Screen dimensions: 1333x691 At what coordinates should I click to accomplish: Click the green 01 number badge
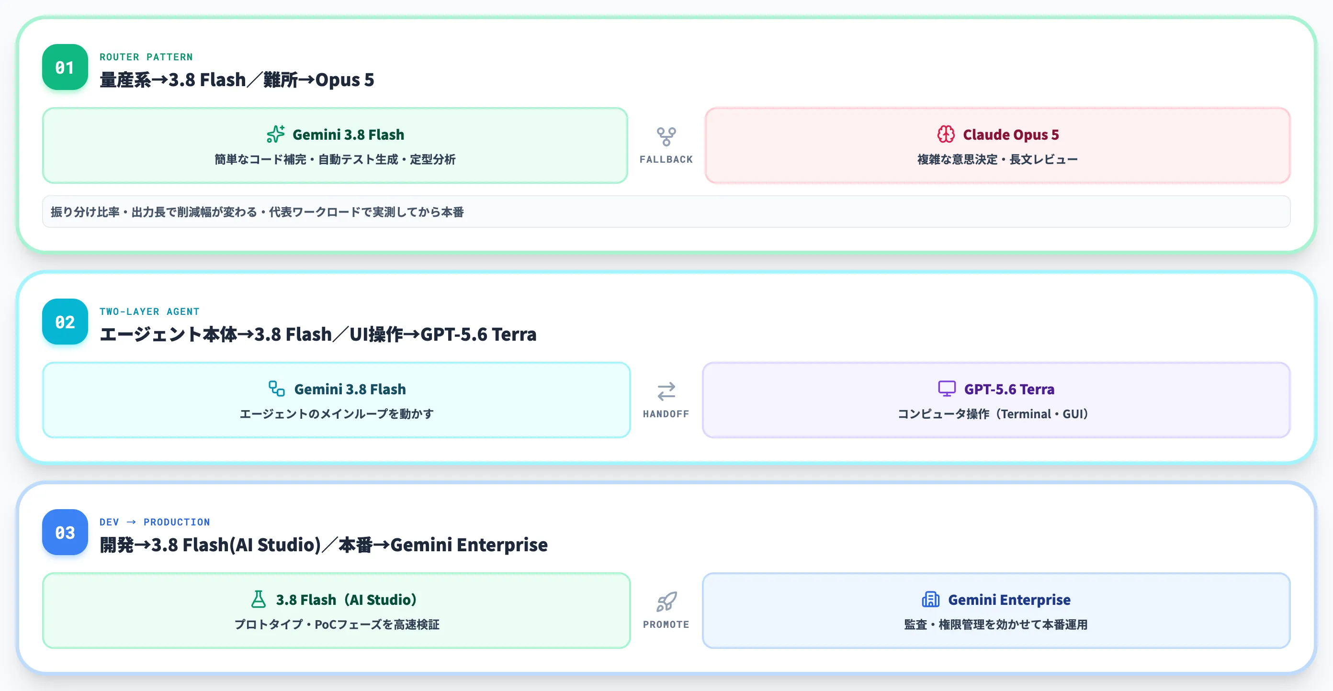tap(65, 67)
